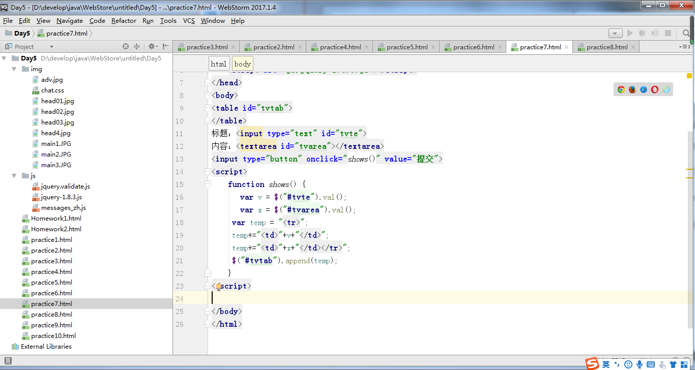This screenshot has width=695, height=370.
Task: Open preview in Chrome browser
Action: [x=621, y=89]
